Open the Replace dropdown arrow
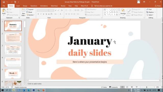Screen dimensions: 163x92 coord(155,12)
